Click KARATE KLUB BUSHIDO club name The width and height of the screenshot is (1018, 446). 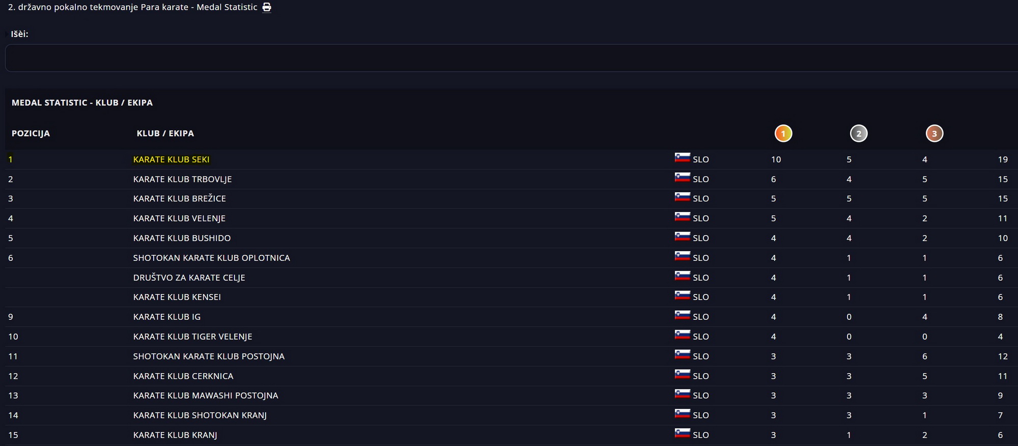tap(182, 239)
